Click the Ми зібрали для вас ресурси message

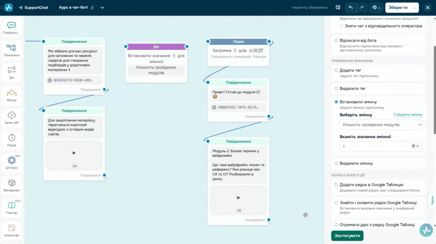pyautogui.click(x=74, y=60)
